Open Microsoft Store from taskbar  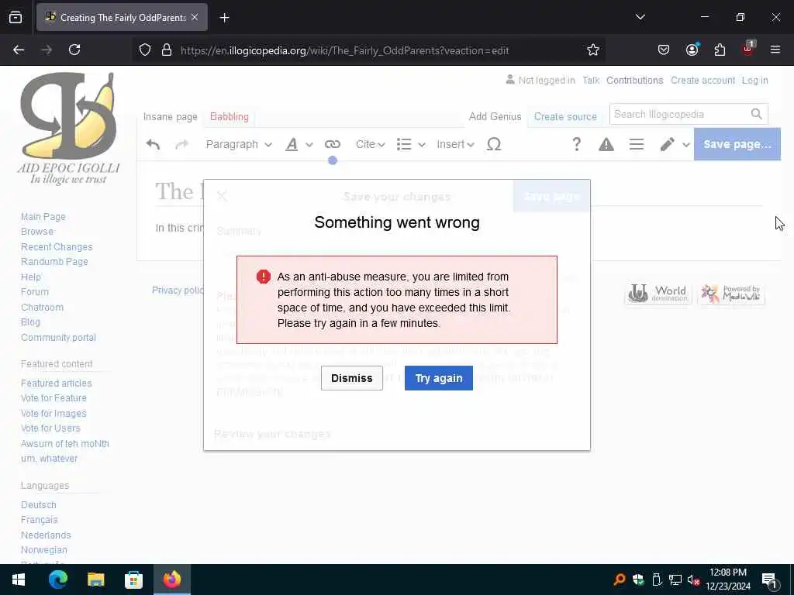(133, 580)
